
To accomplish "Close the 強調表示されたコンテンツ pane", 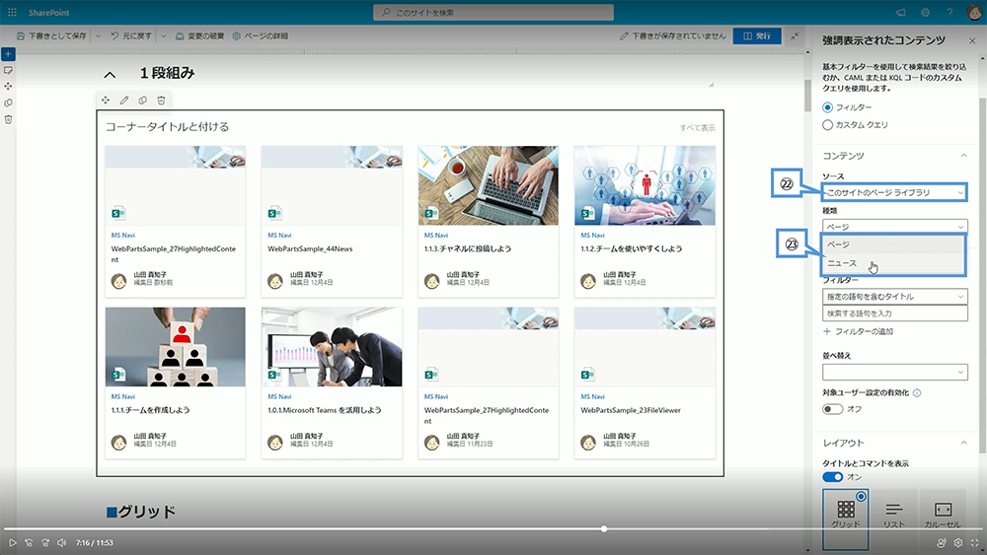I will click(x=972, y=40).
